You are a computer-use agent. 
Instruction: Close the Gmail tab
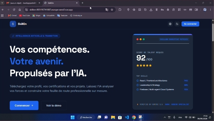pos(39,3)
